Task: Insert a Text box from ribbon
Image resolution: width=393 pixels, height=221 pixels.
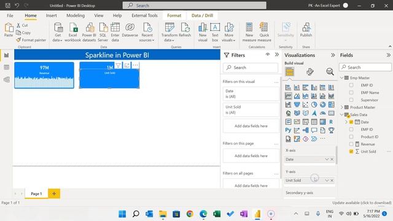Action: 215,32
